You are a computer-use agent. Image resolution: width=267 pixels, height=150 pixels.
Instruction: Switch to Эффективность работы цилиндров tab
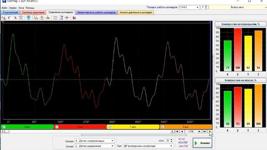96,12
